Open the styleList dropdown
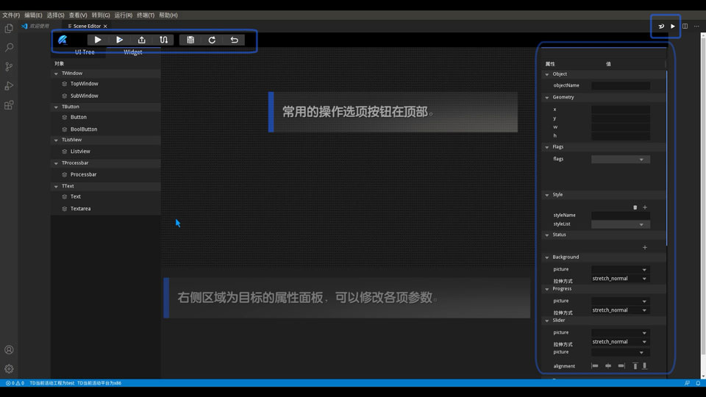This screenshot has width=706, height=397. pyautogui.click(x=620, y=224)
